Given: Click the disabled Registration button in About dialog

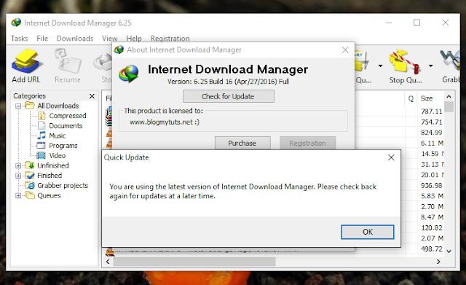Looking at the screenshot, I should point(307,143).
